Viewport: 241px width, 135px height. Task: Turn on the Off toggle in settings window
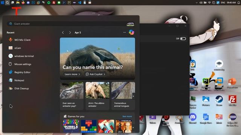tap(183, 39)
